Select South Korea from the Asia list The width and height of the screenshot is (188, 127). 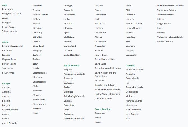point(8,27)
